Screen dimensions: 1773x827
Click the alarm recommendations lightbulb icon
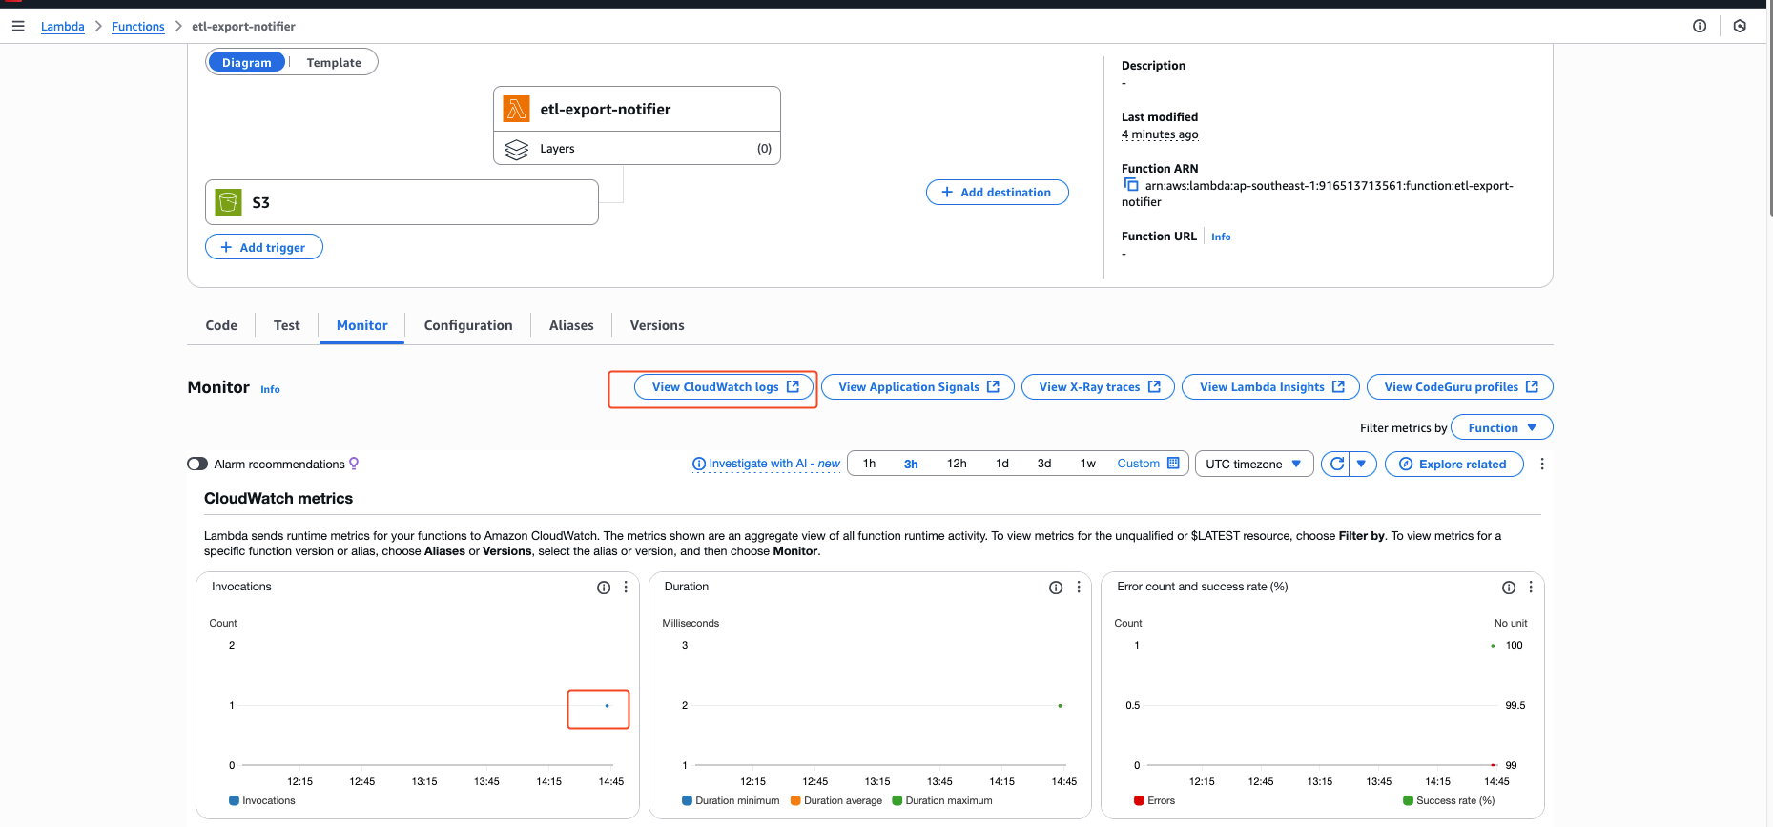pos(354,464)
